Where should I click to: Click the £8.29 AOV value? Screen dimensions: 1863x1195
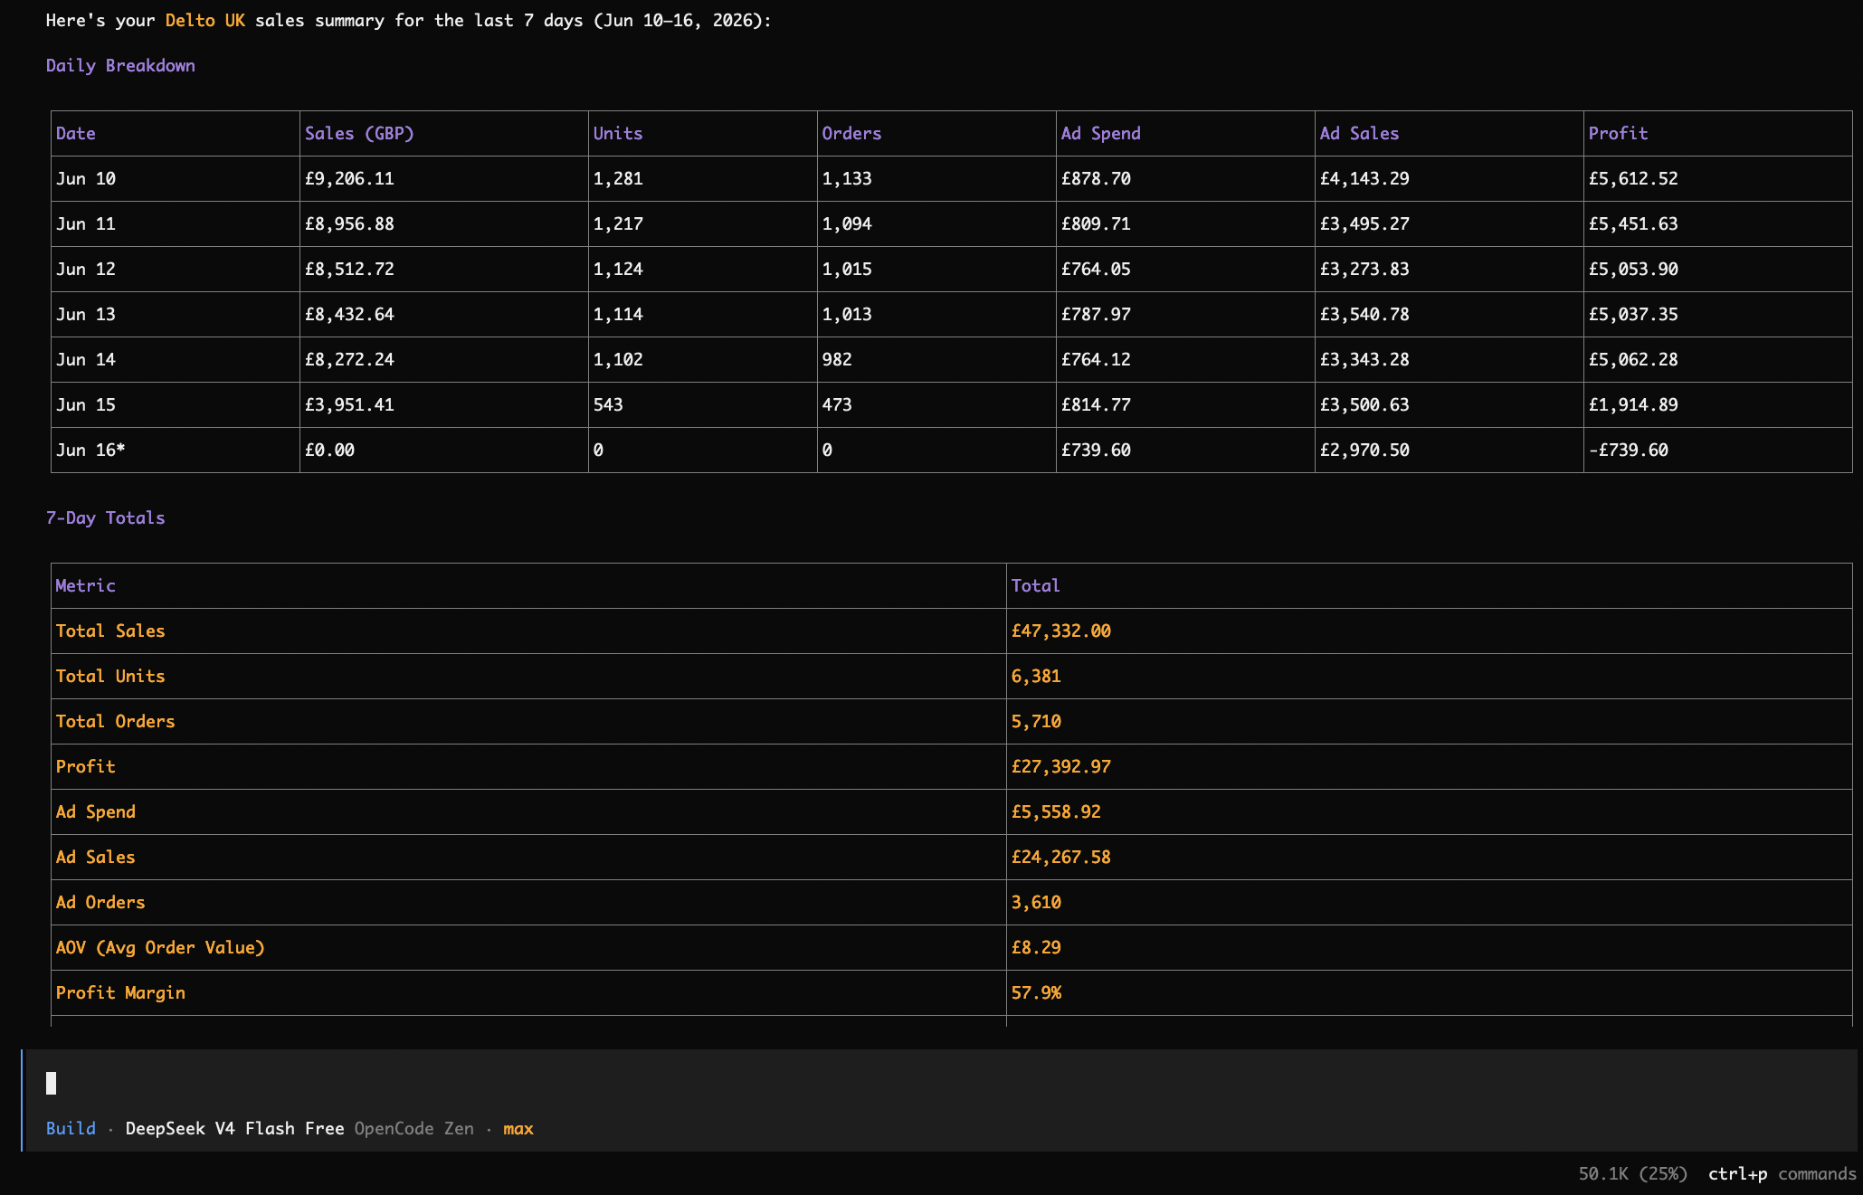1036,947
